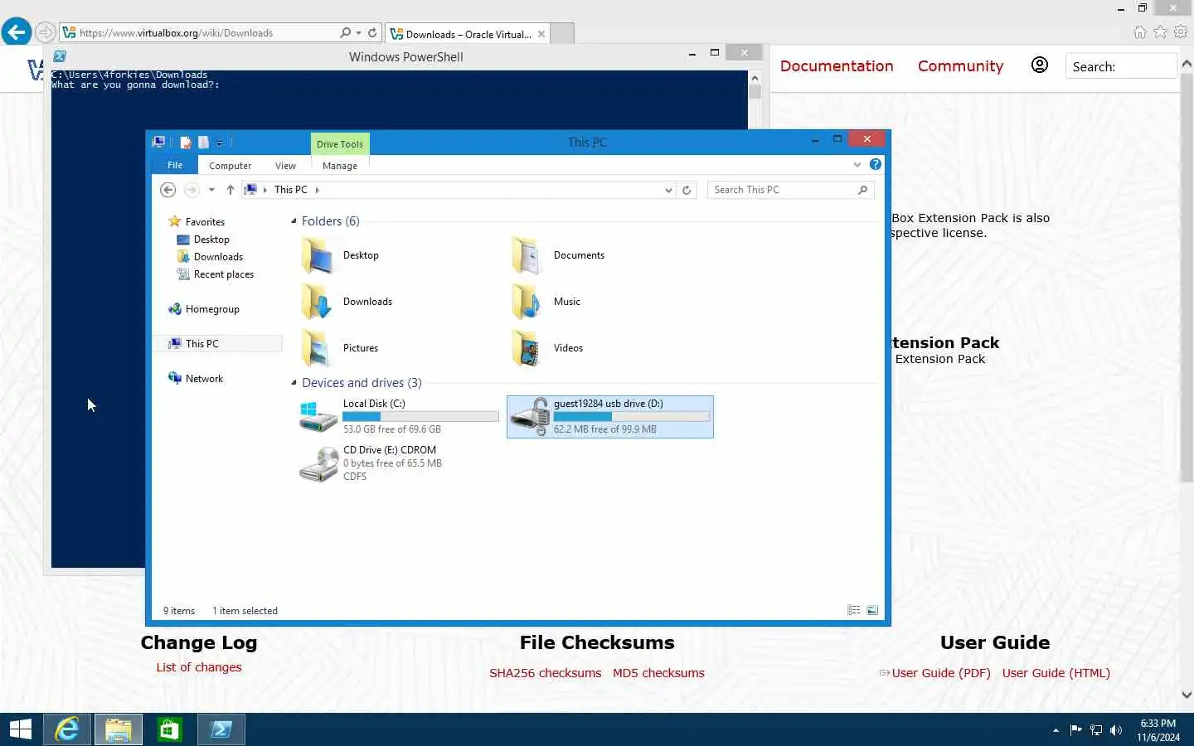This screenshot has height=746, width=1194.
Task: Select guest19284 usb drive (D:)
Action: [x=610, y=416]
